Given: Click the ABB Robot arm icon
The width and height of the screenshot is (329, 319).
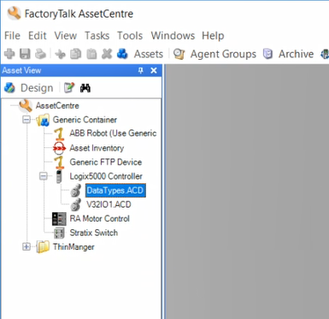Looking at the screenshot, I should pos(59,133).
